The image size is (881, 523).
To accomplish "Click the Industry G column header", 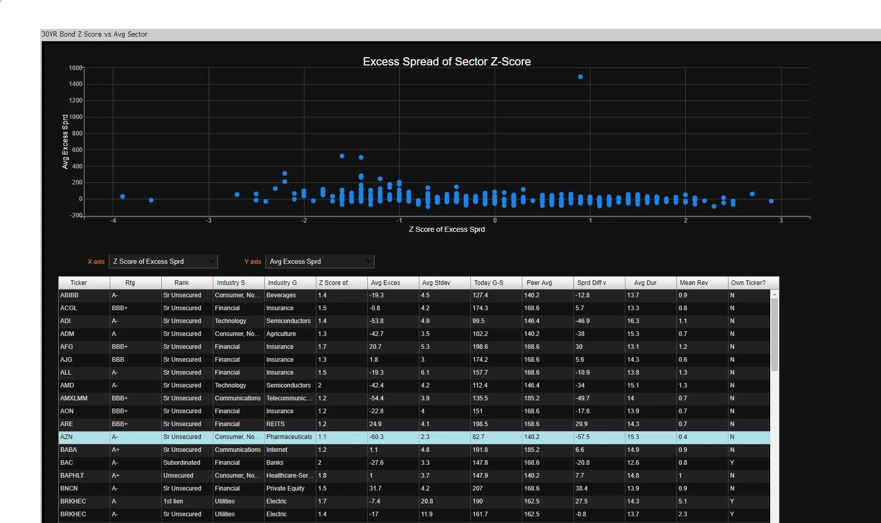I will [x=290, y=283].
